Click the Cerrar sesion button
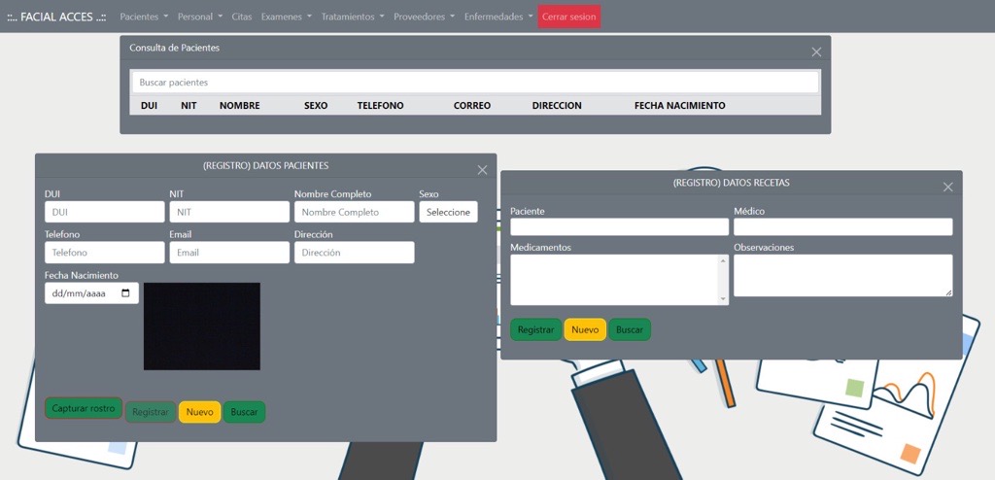Screen dimensions: 995x480 pos(568,17)
